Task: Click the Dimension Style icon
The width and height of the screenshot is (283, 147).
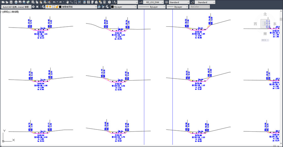Action: coord(141,2)
